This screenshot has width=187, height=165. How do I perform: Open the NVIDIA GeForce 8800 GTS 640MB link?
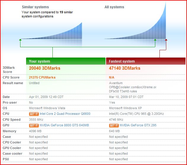coord(64,125)
